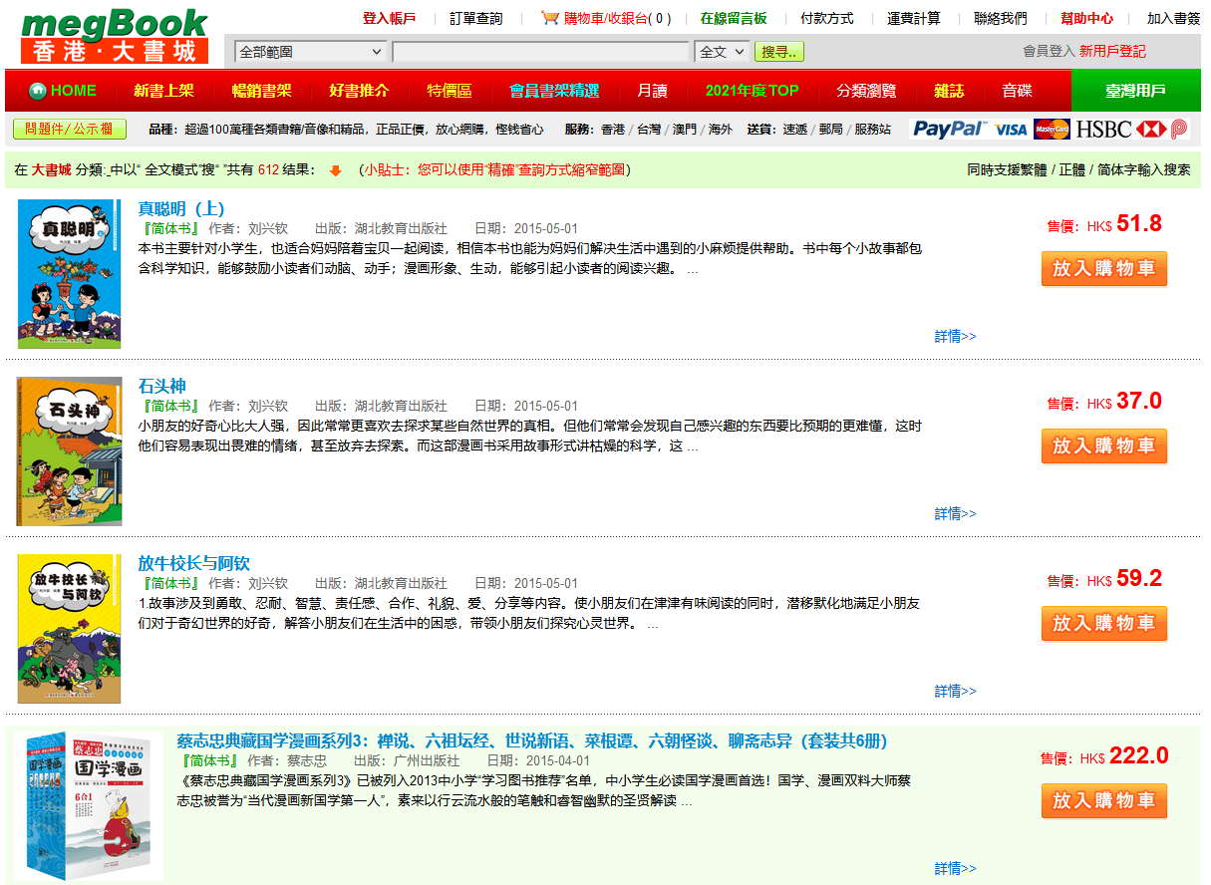
Task: Click the PayPal payment logo
Action: pyautogui.click(x=949, y=129)
